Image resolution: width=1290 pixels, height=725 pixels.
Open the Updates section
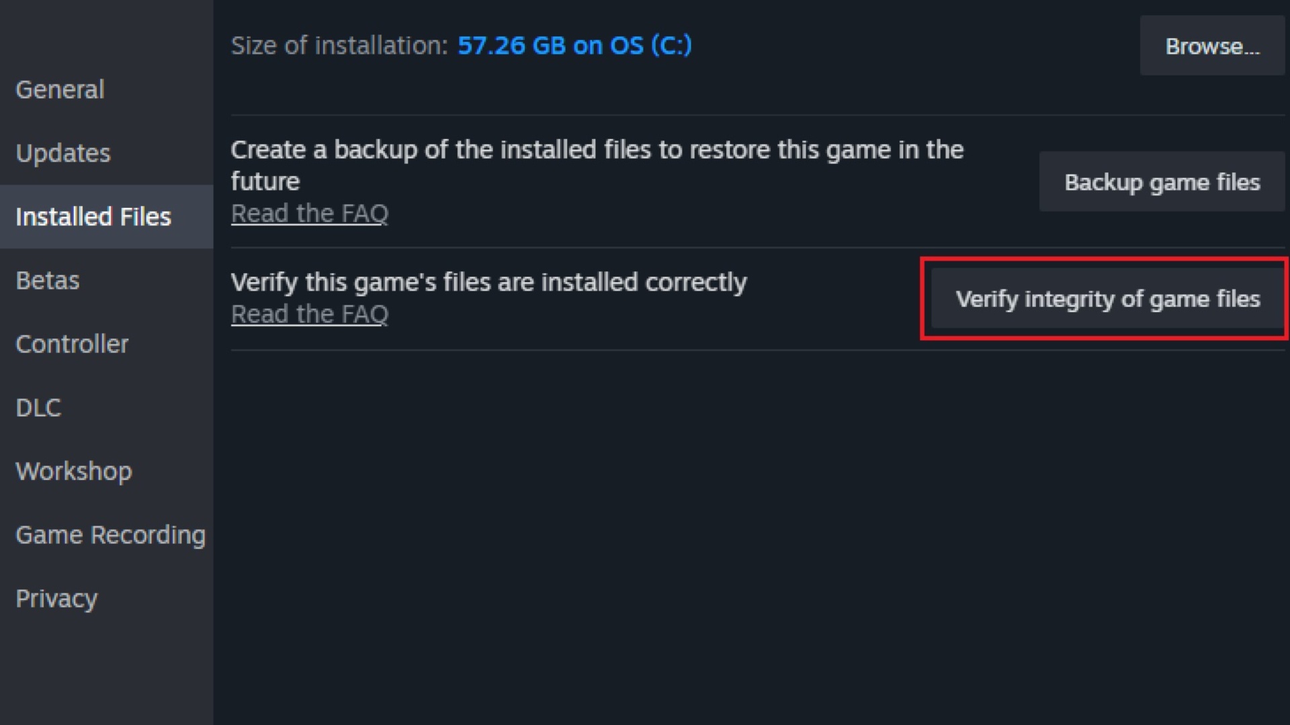coord(62,153)
